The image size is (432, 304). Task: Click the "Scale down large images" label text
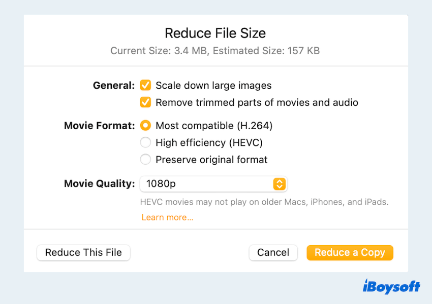coord(213,86)
